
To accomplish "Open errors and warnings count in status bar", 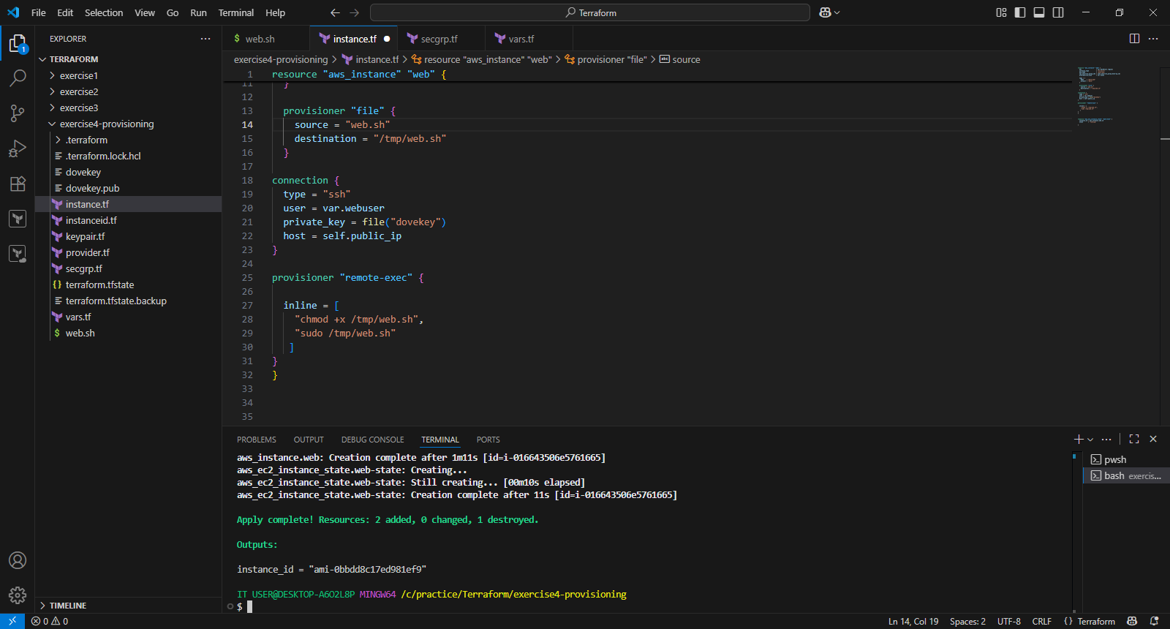I will [50, 621].
